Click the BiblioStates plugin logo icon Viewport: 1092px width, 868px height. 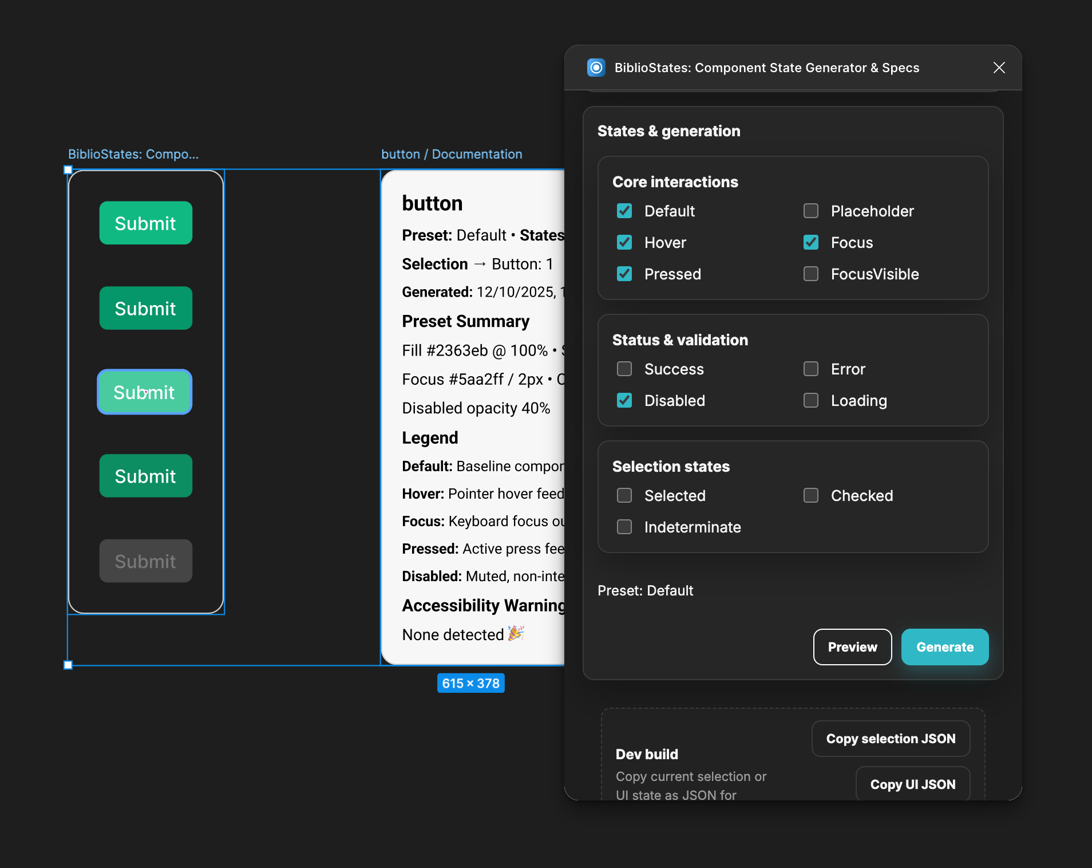pos(596,68)
